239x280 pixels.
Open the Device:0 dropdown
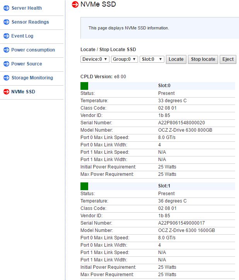95,59
